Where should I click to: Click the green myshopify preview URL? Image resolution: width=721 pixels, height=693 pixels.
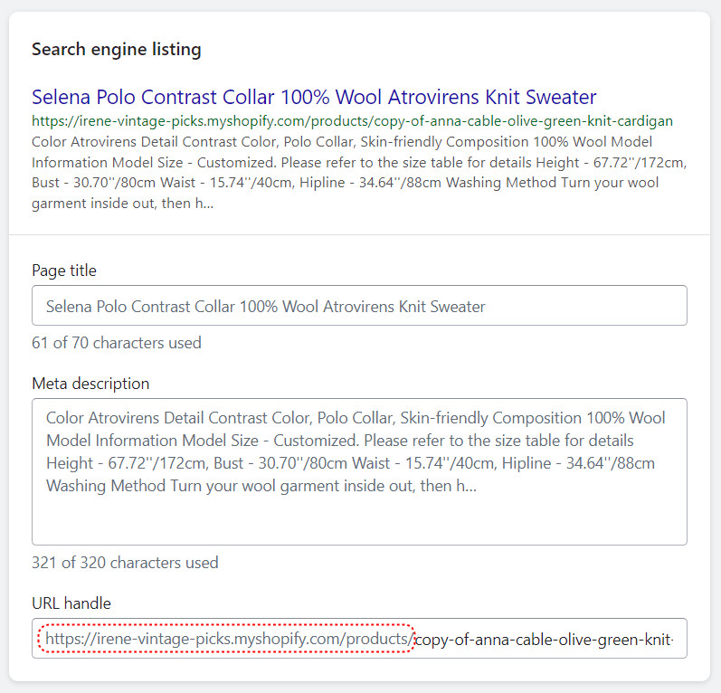click(352, 121)
